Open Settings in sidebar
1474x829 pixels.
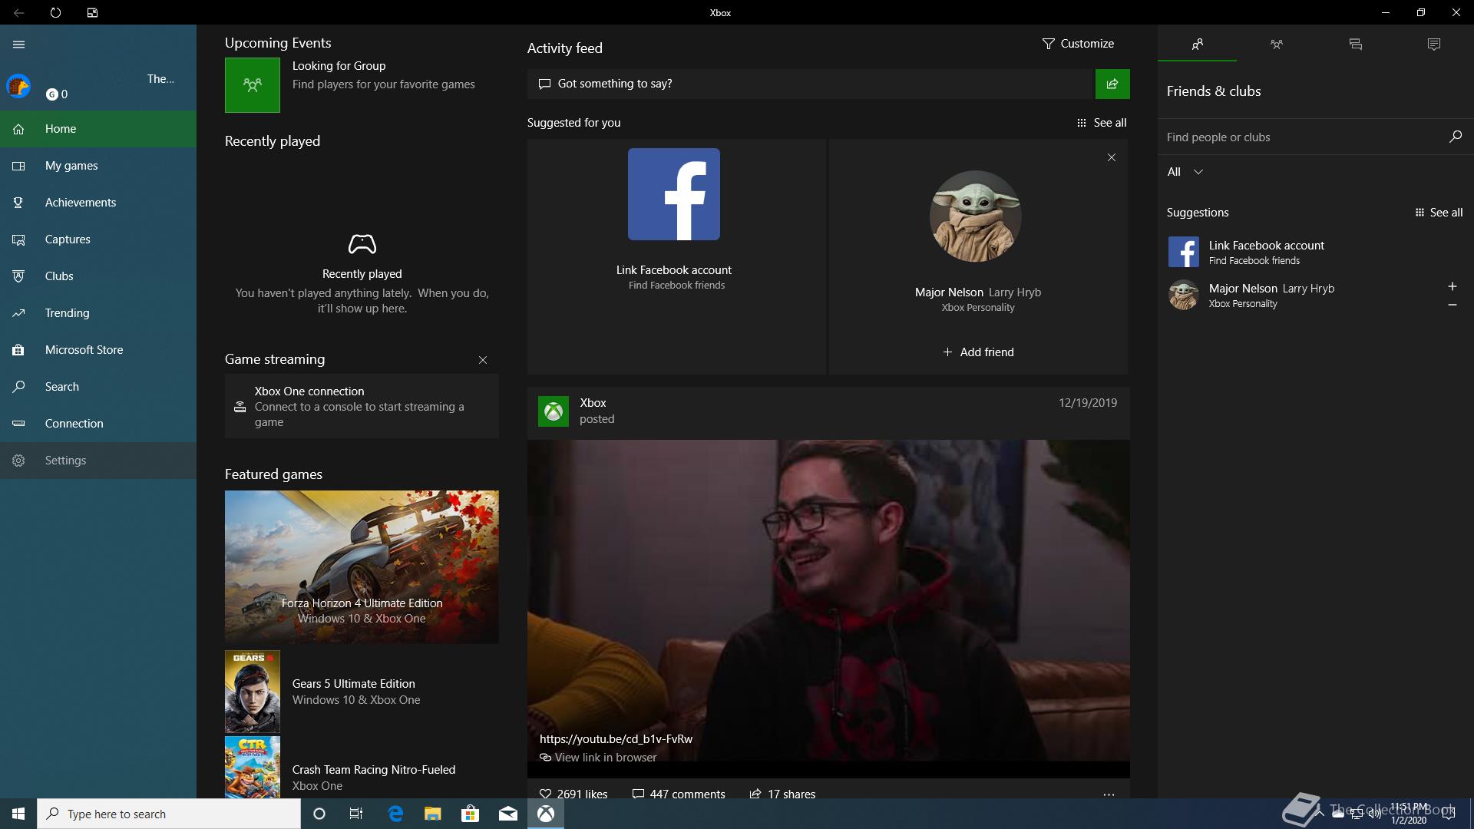pos(98,461)
